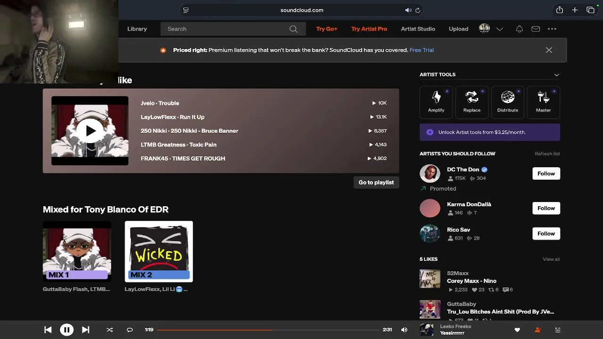Open the Replace artist tool
This screenshot has height=339, width=603.
point(472,102)
